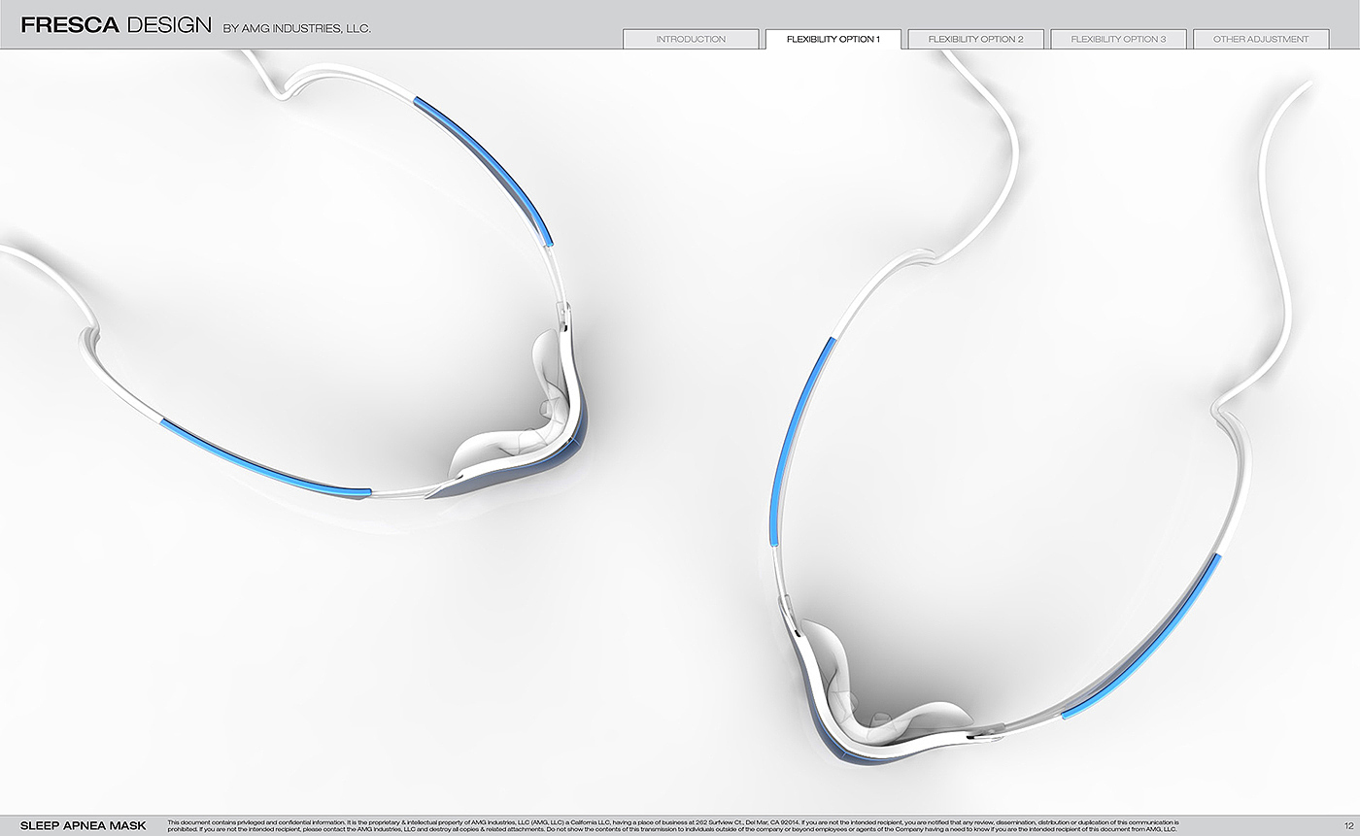Open the Other Adjustment tab
The height and width of the screenshot is (836, 1360).
click(1261, 40)
